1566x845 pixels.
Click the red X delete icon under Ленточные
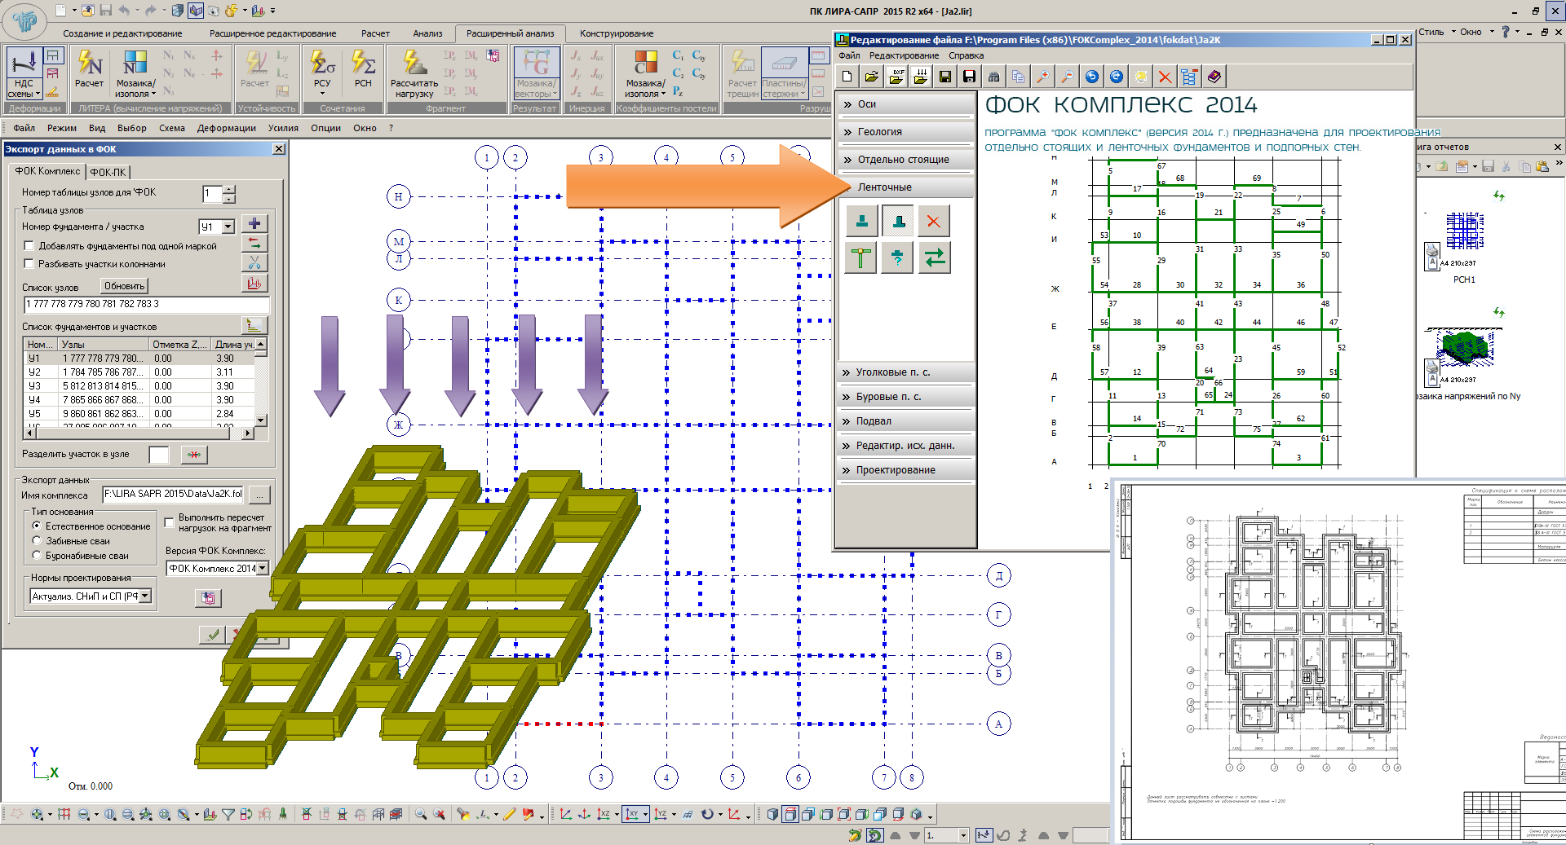click(x=933, y=222)
